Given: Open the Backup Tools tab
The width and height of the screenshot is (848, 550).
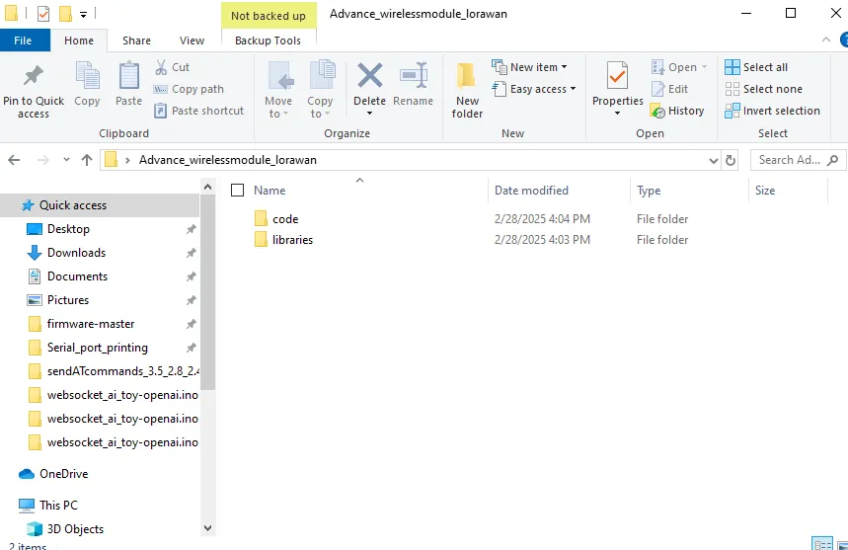Looking at the screenshot, I should click(269, 40).
